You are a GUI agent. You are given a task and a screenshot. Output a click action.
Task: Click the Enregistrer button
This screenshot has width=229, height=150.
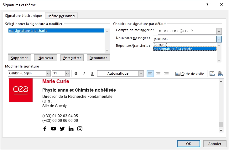point(72,58)
